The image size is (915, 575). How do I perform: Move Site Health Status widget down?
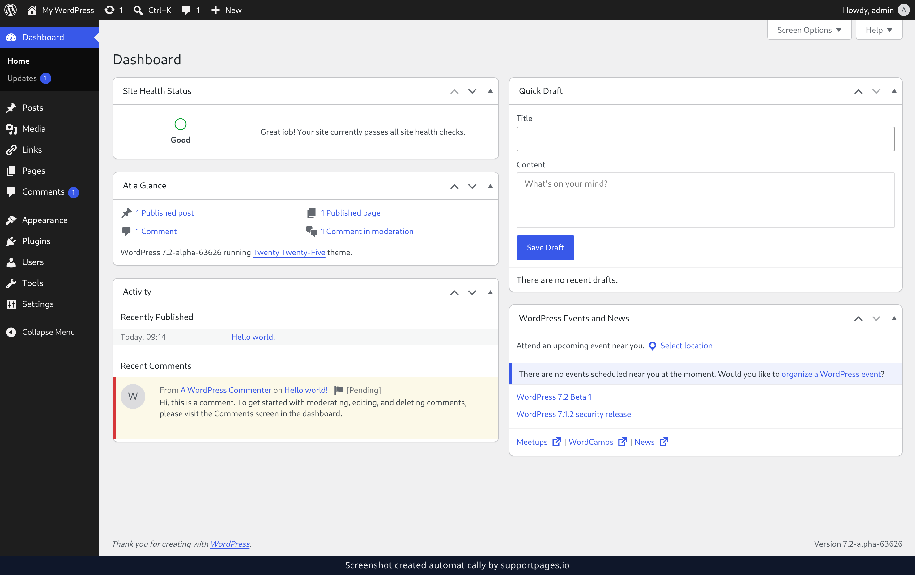[472, 91]
